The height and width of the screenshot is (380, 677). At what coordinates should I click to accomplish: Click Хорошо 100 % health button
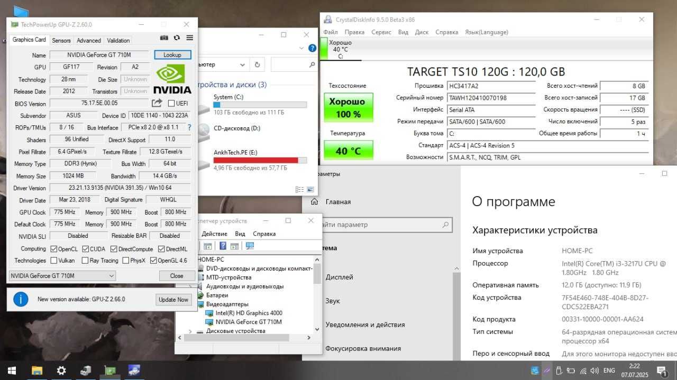pos(348,107)
